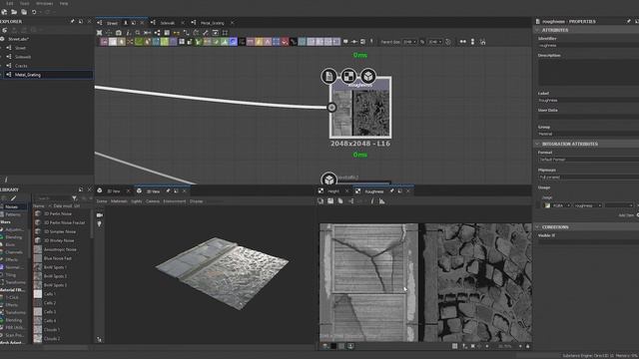Viewport: 639px width, 359px height.
Task: Click the light bulb icon in 3D view sidebar
Action: click(100, 223)
